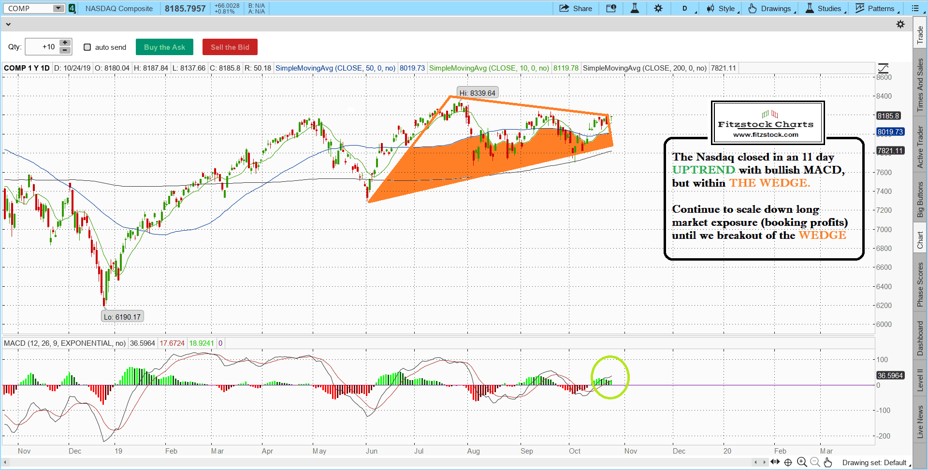
Task: Click the Edit Studies flask icon
Action: [x=635, y=8]
